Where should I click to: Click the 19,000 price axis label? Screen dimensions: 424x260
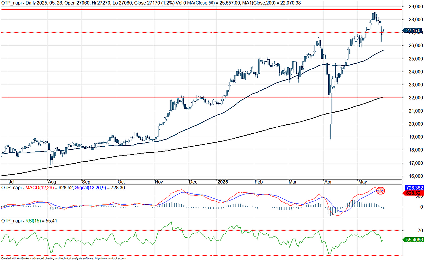pyautogui.click(x=416, y=137)
